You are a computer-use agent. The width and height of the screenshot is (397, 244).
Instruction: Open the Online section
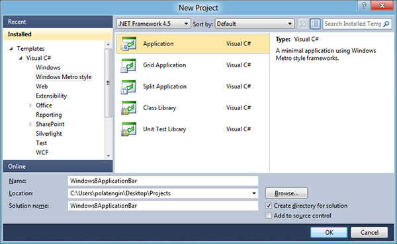58,167
